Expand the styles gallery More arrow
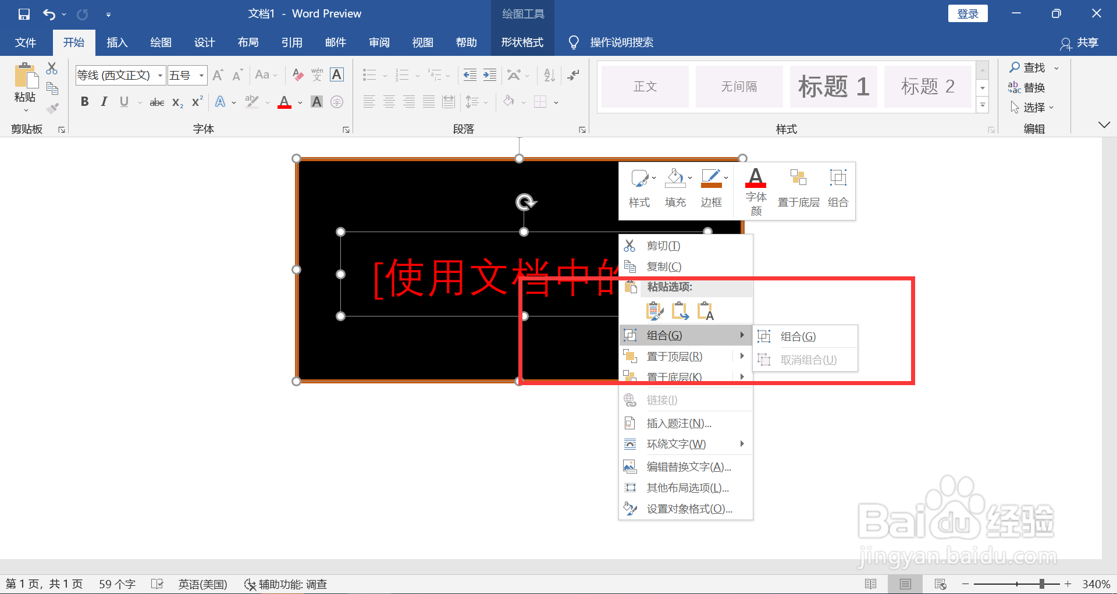The image size is (1117, 594). pyautogui.click(x=983, y=106)
